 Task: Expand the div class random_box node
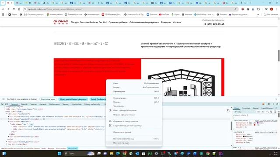7,142
